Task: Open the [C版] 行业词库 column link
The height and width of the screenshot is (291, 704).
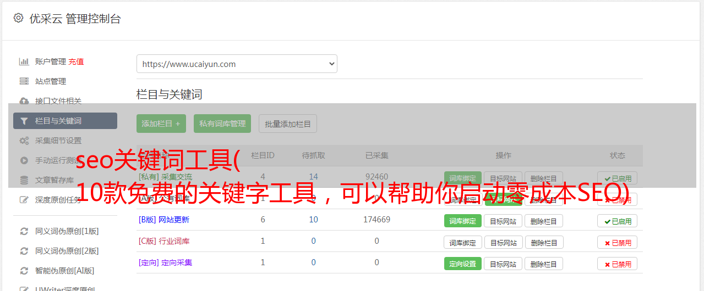Action: click(164, 241)
